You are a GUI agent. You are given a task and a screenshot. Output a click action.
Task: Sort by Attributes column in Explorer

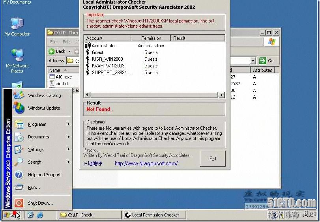click(x=262, y=70)
